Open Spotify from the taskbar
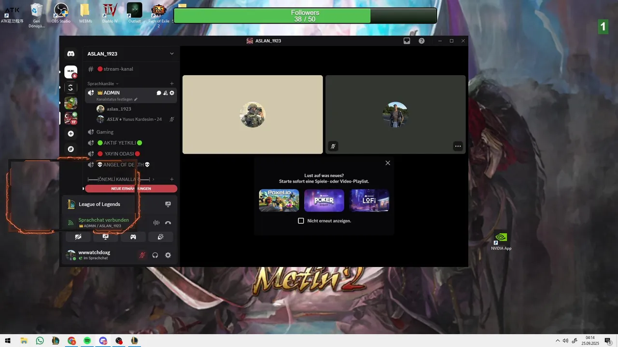Screen dimensions: 618x347 [x=87, y=341]
